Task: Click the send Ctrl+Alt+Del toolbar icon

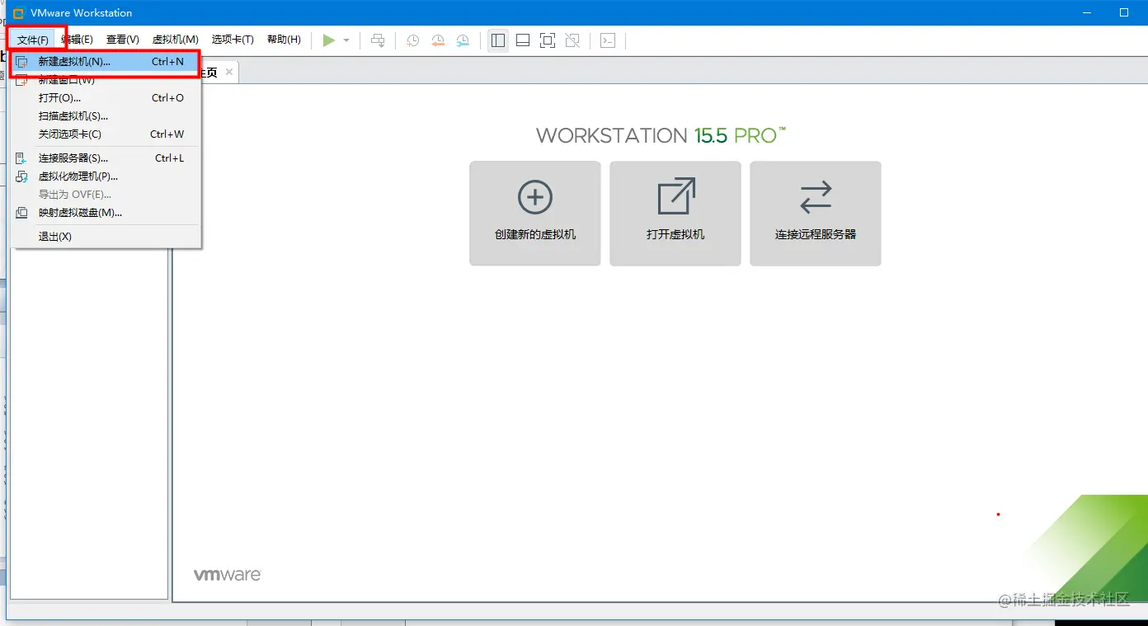Action: pos(378,40)
